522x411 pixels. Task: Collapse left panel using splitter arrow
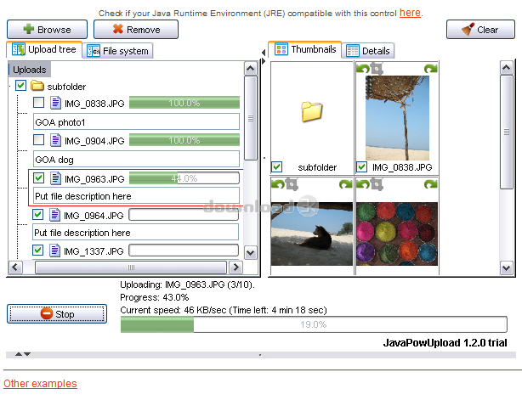263,53
